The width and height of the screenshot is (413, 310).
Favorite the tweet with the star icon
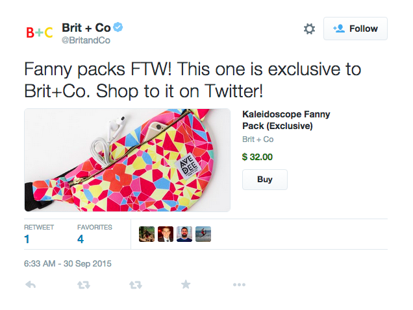click(186, 284)
